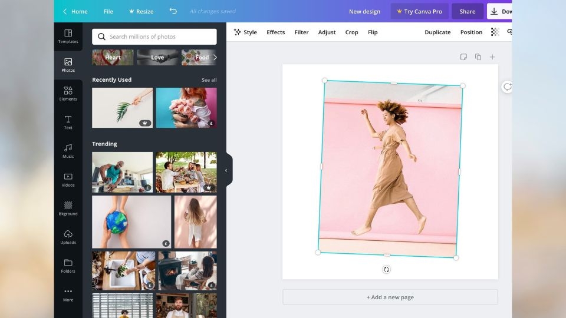Viewport: 566px width, 318px height.
Task: Open the More sidebar options
Action: click(x=68, y=294)
